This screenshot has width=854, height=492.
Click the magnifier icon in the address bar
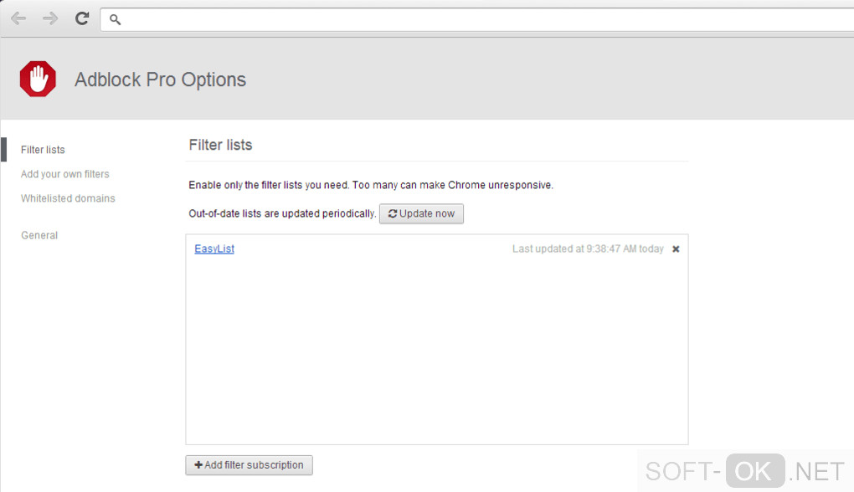coord(116,19)
